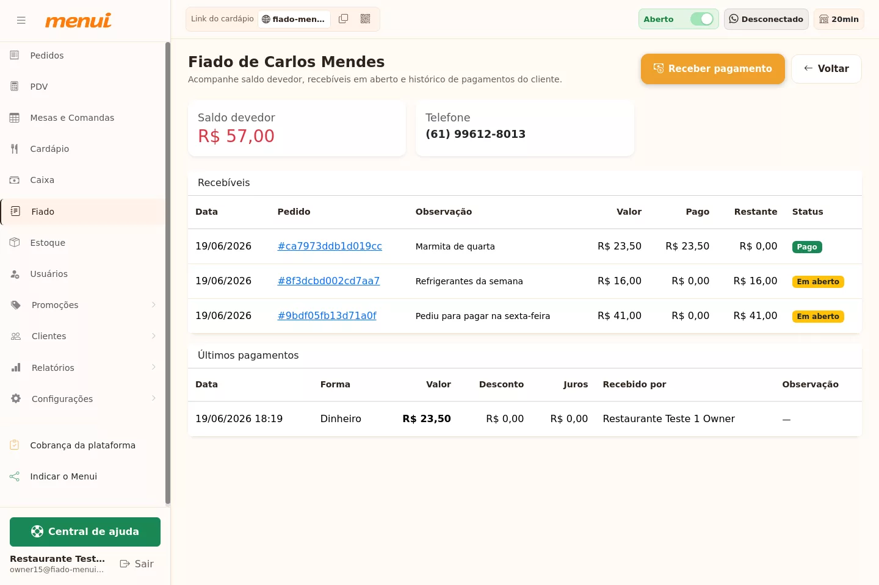This screenshot has width=879, height=585.
Task: Click the Dinheiro payment method cell
Action: point(341,419)
